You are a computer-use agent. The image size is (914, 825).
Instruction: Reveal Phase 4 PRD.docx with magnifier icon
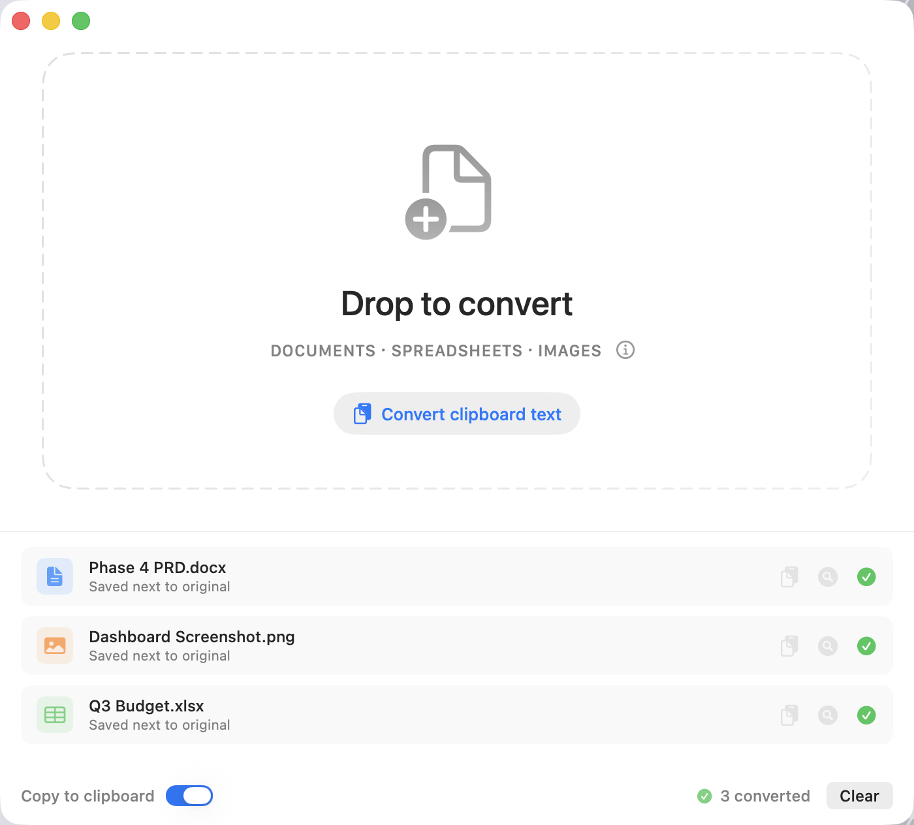[828, 577]
